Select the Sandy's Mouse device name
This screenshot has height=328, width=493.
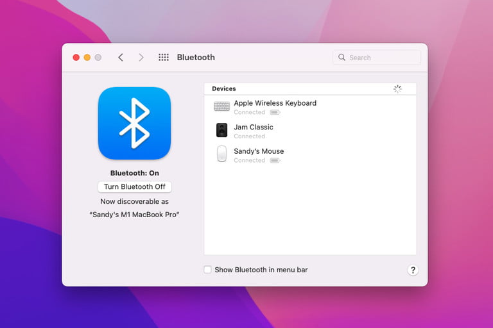click(259, 151)
